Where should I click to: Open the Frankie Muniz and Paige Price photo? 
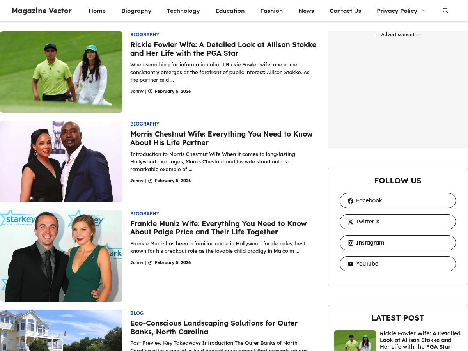pyautogui.click(x=61, y=256)
